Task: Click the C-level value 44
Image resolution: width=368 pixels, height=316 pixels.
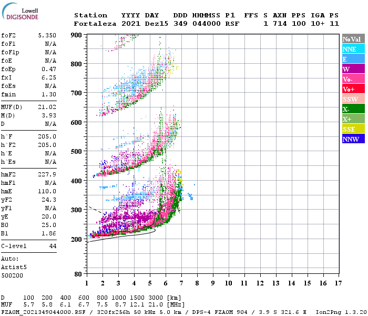Action: [x=53, y=246]
